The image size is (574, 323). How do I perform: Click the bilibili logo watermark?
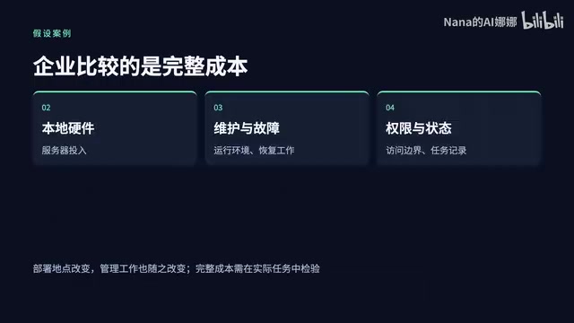[x=543, y=20]
